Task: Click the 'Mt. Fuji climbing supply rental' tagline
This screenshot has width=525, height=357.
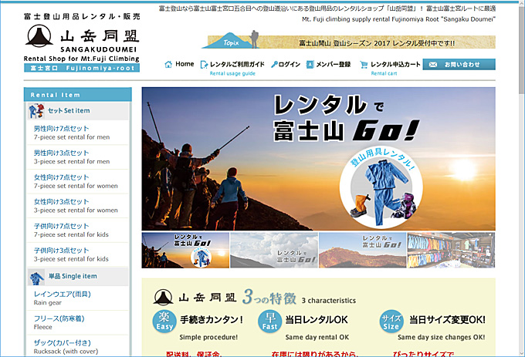Action: (x=398, y=19)
